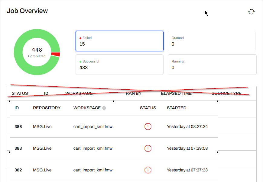263x182 pixels.
Task: Click the WORKSPACE header next to the sort arrows
Action: tap(87, 108)
